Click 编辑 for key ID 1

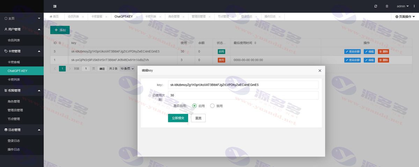coord(369,60)
